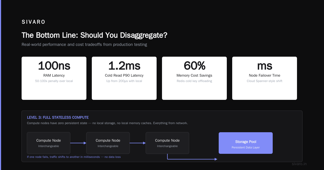
Task: Select the 'RAM Latency' label
Action: point(54,76)
